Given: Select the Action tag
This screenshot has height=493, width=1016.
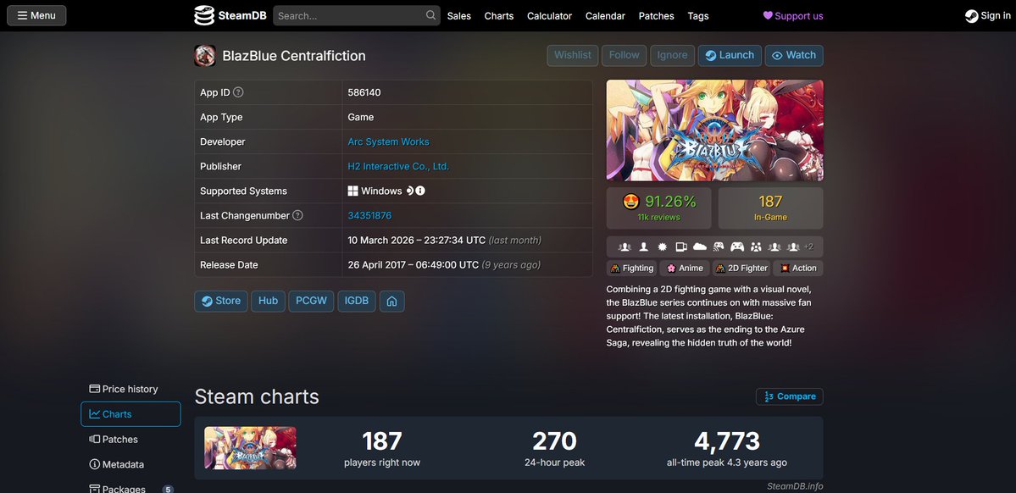Looking at the screenshot, I should pos(797,269).
